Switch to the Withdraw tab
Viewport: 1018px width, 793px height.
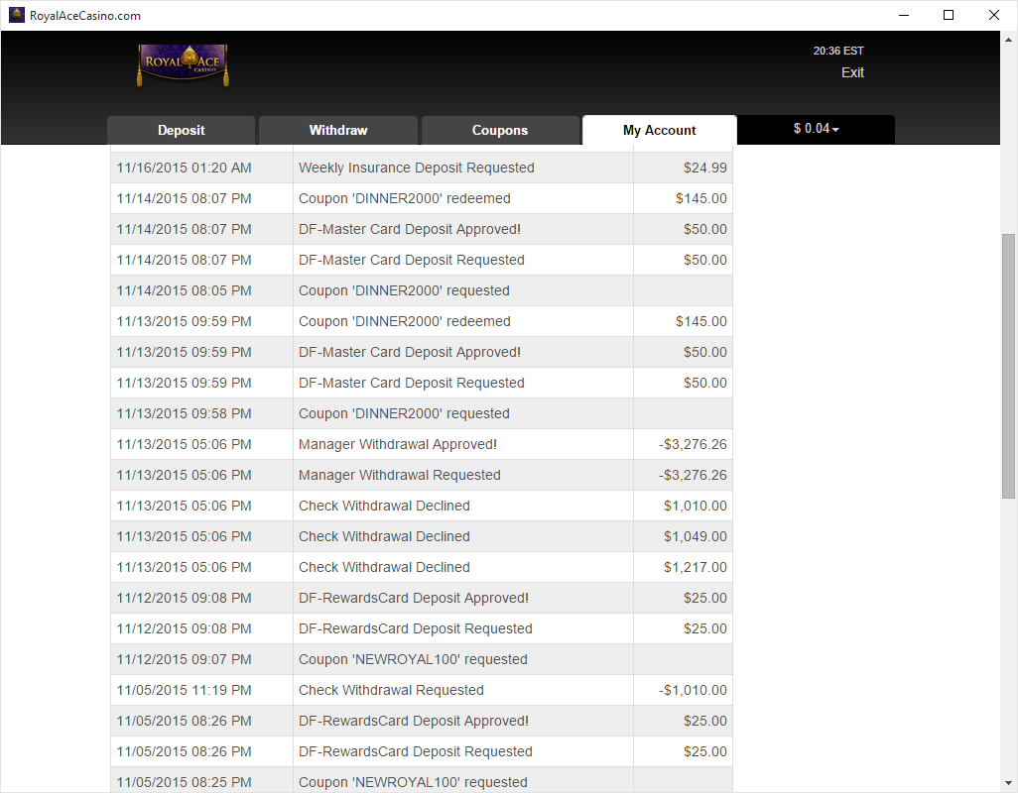(x=338, y=130)
